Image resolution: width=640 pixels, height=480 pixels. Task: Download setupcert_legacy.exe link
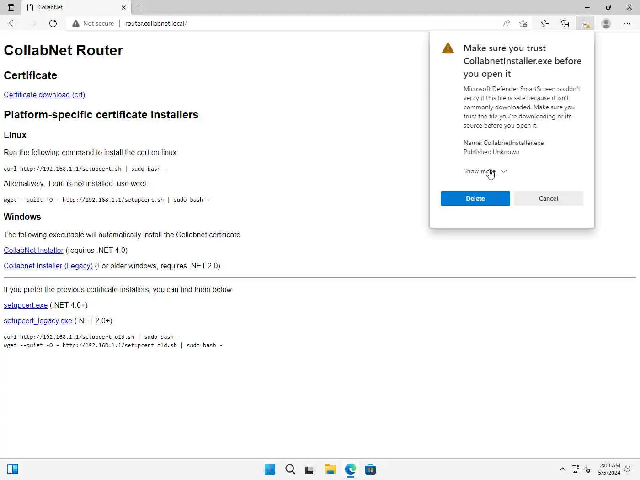coord(38,320)
